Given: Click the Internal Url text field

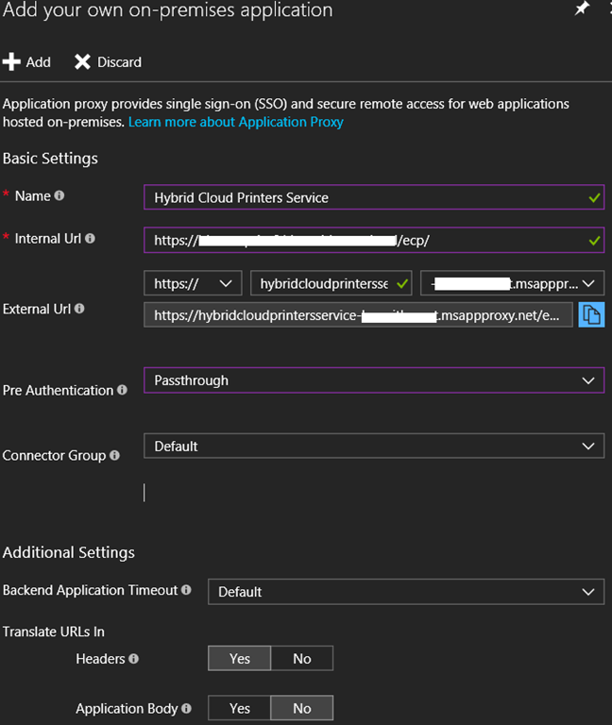Looking at the screenshot, I should click(x=364, y=241).
